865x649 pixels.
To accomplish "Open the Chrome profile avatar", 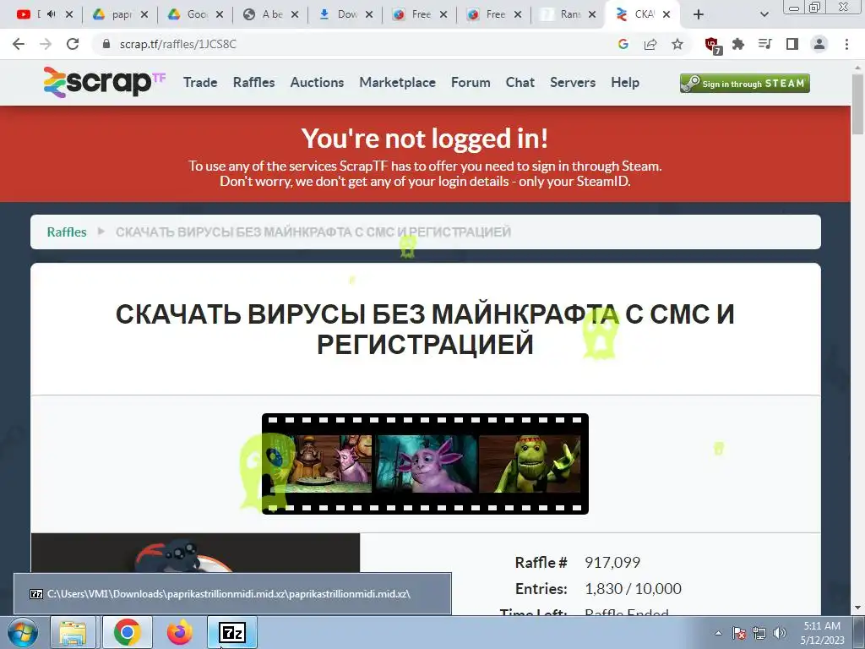I will point(819,44).
